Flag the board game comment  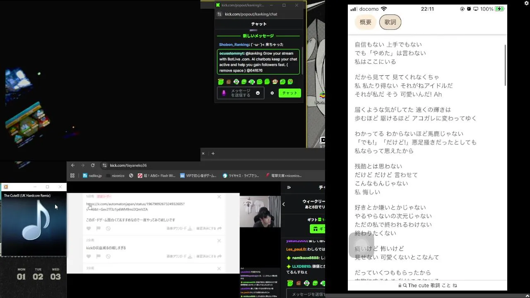99,228
